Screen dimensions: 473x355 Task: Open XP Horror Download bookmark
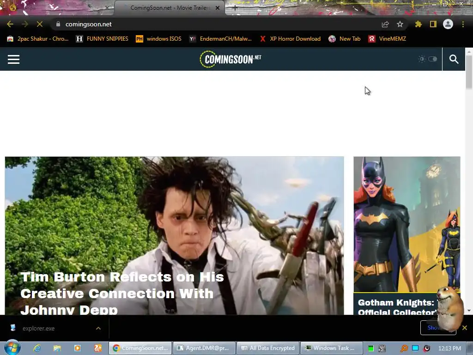click(290, 39)
